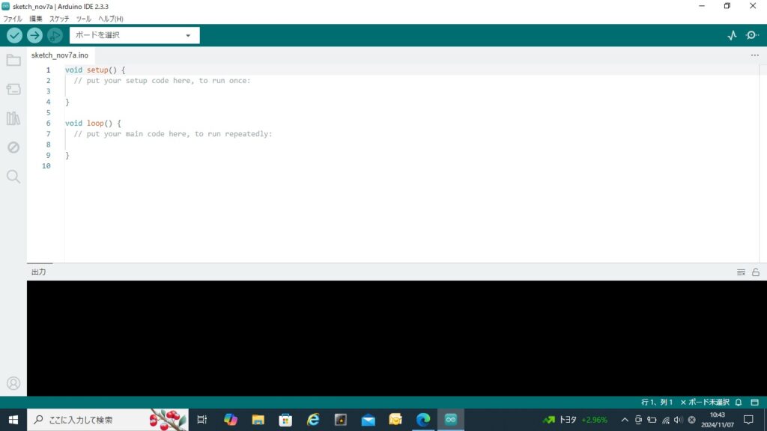
Task: Click the void loop() line of code
Action: (x=93, y=123)
